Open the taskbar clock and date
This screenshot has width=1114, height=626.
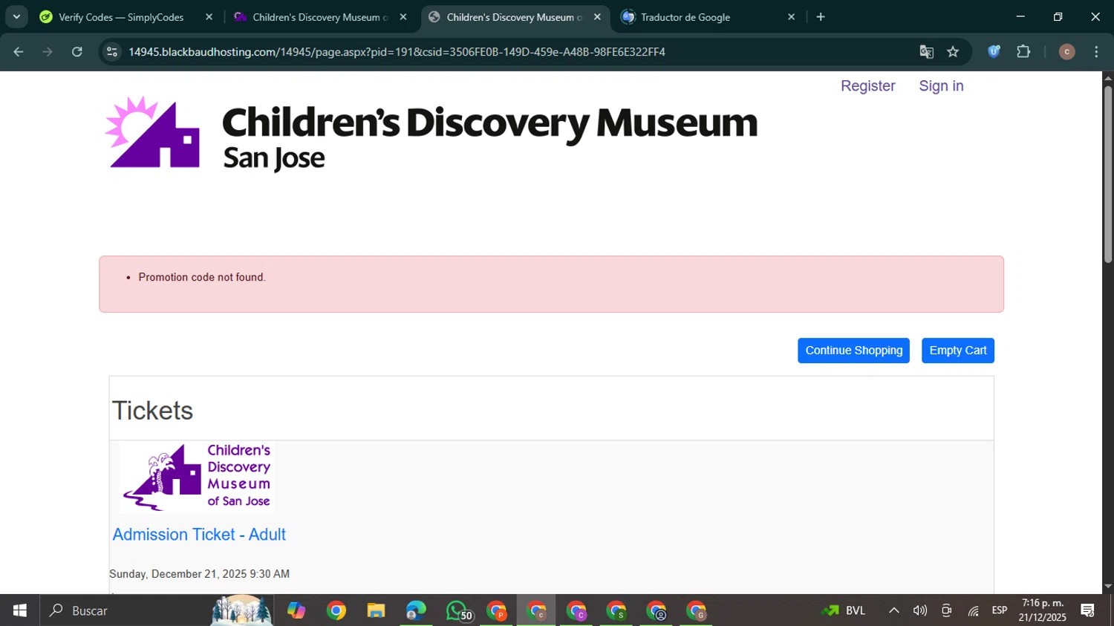coord(1043,610)
